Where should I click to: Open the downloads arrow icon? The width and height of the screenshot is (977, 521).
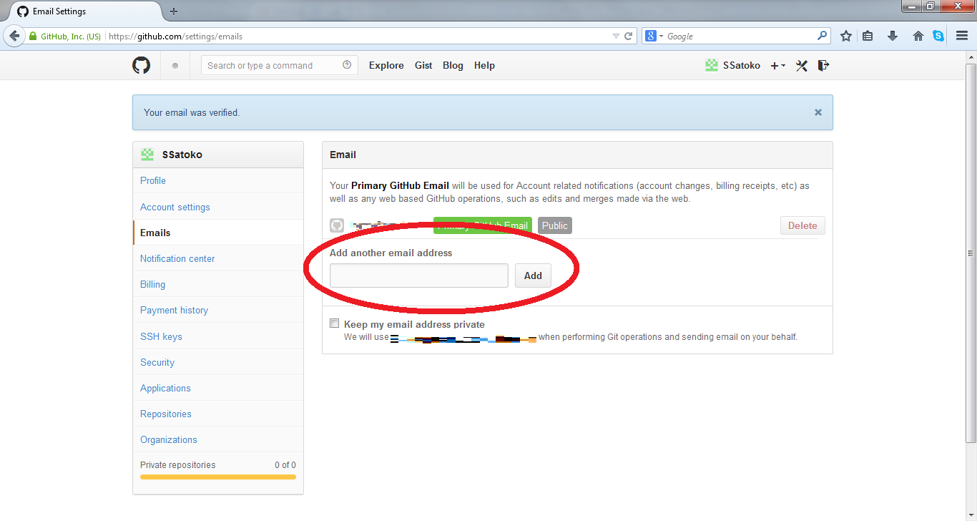pyautogui.click(x=893, y=36)
